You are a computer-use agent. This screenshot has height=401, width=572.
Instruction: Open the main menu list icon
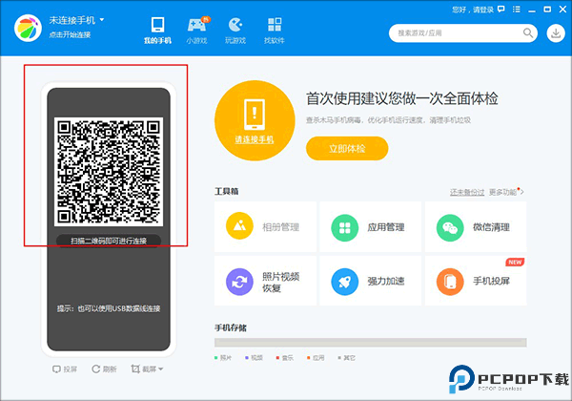pos(517,10)
